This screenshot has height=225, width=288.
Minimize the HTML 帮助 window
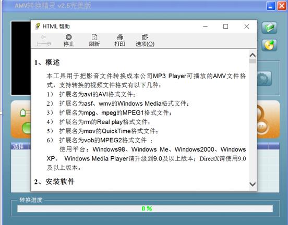[205, 27]
